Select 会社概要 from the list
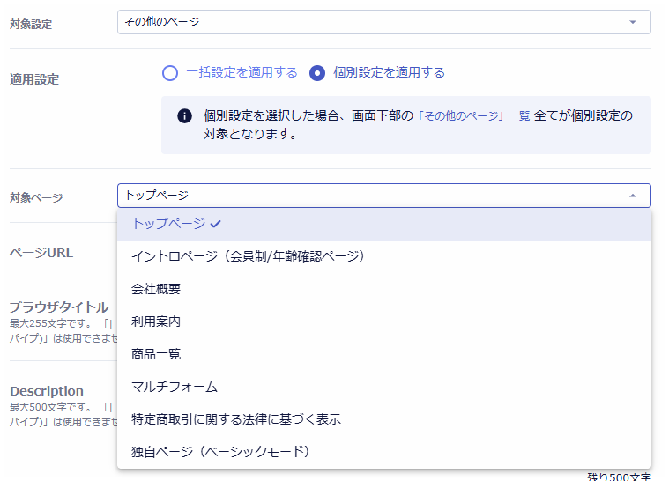The width and height of the screenshot is (669, 481). click(156, 289)
